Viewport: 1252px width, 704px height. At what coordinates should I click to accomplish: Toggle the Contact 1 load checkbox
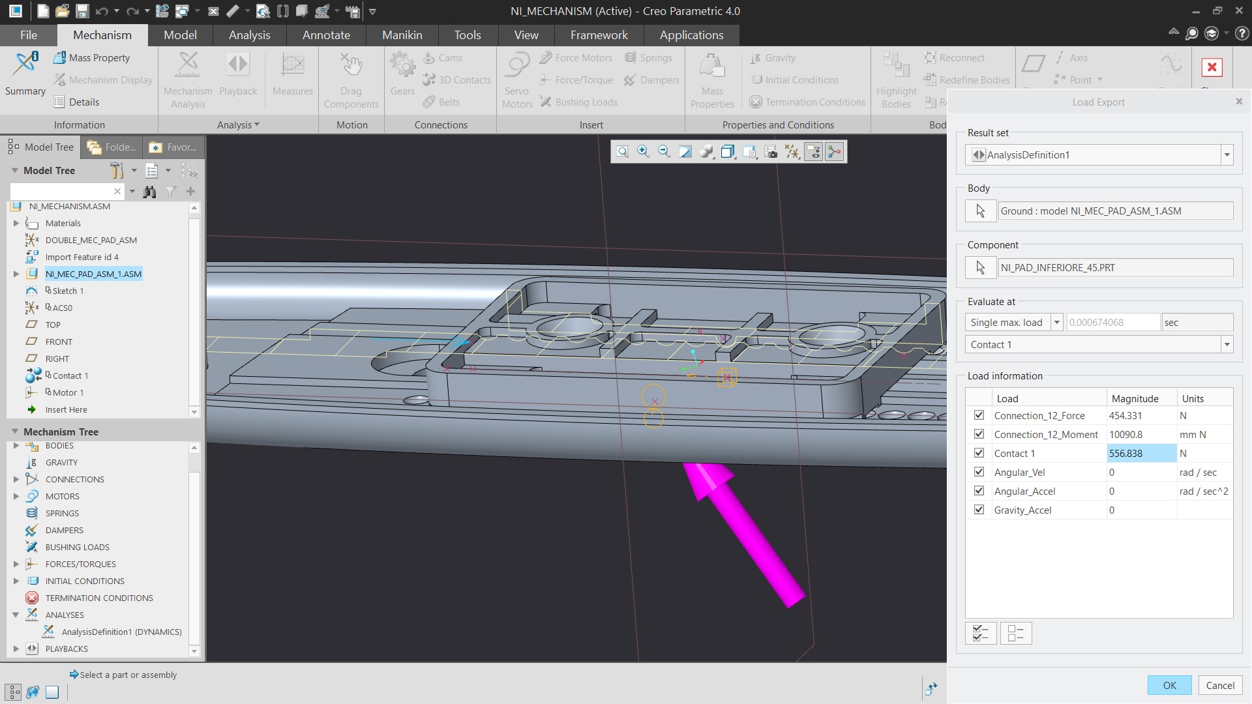click(x=979, y=453)
